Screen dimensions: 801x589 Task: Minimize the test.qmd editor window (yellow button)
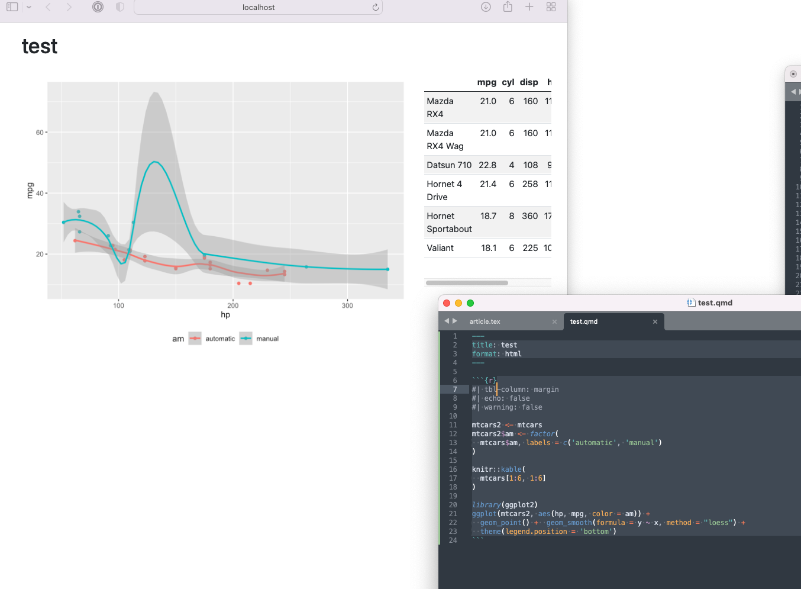[x=458, y=303]
